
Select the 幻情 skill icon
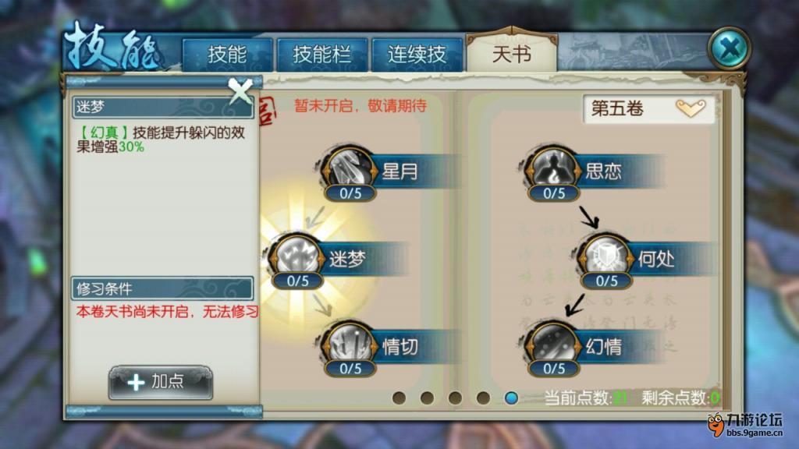(x=553, y=344)
